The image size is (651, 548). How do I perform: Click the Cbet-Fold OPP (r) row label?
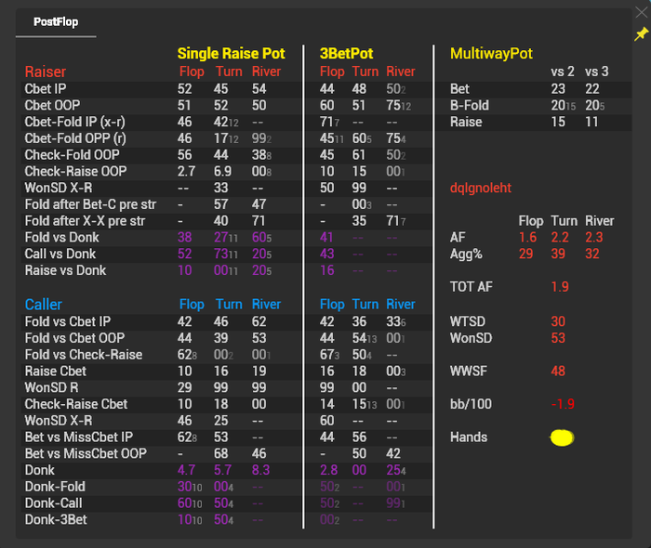pos(75,138)
